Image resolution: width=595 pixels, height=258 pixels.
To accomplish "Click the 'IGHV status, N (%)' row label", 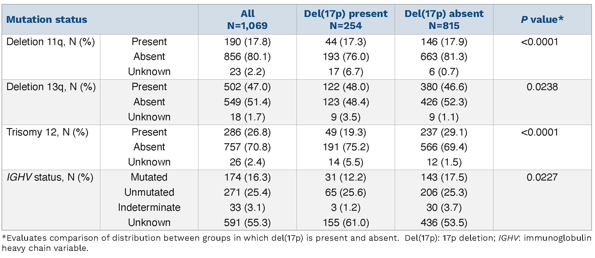I will 50,177.
